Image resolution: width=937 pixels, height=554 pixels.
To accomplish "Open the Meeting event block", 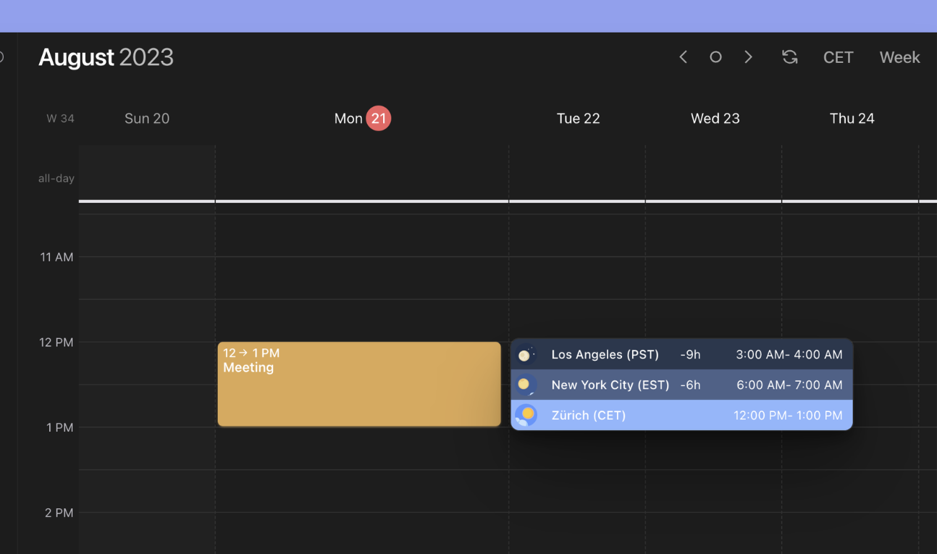I will [358, 384].
